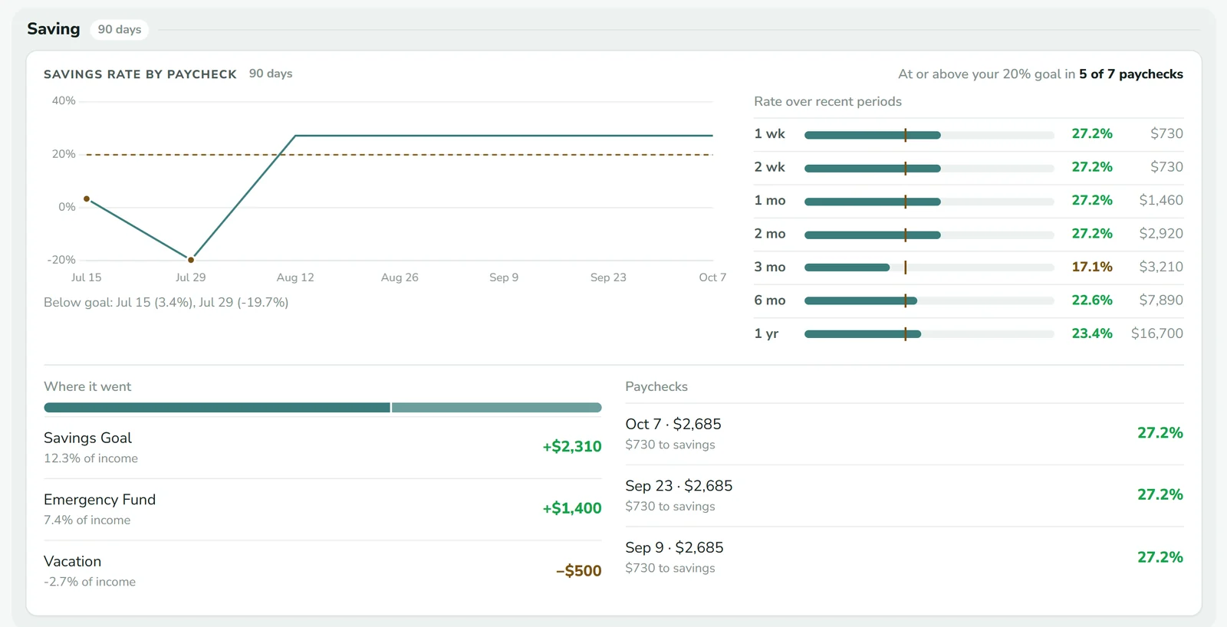1227x627 pixels.
Task: Click the Oct 7 x-axis label on chart
Action: pyautogui.click(x=712, y=277)
